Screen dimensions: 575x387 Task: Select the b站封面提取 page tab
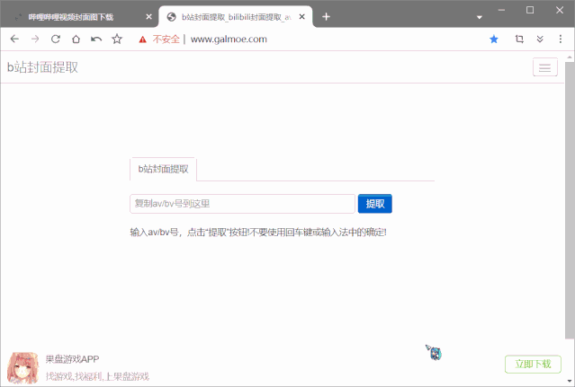163,169
